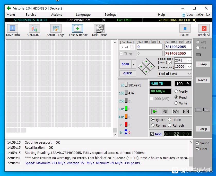Toggle the Timer checkbox
This screenshot has width=216, height=176.
(x=121, y=54)
